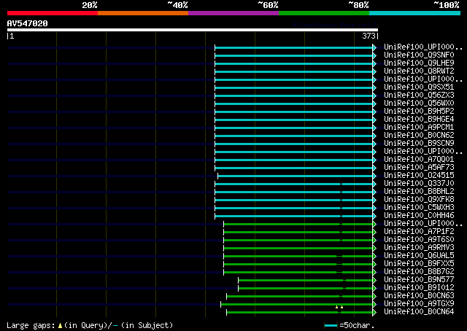Click the red 20% identity color segment
Viewport: 467px width, 331px height.
click(53, 13)
